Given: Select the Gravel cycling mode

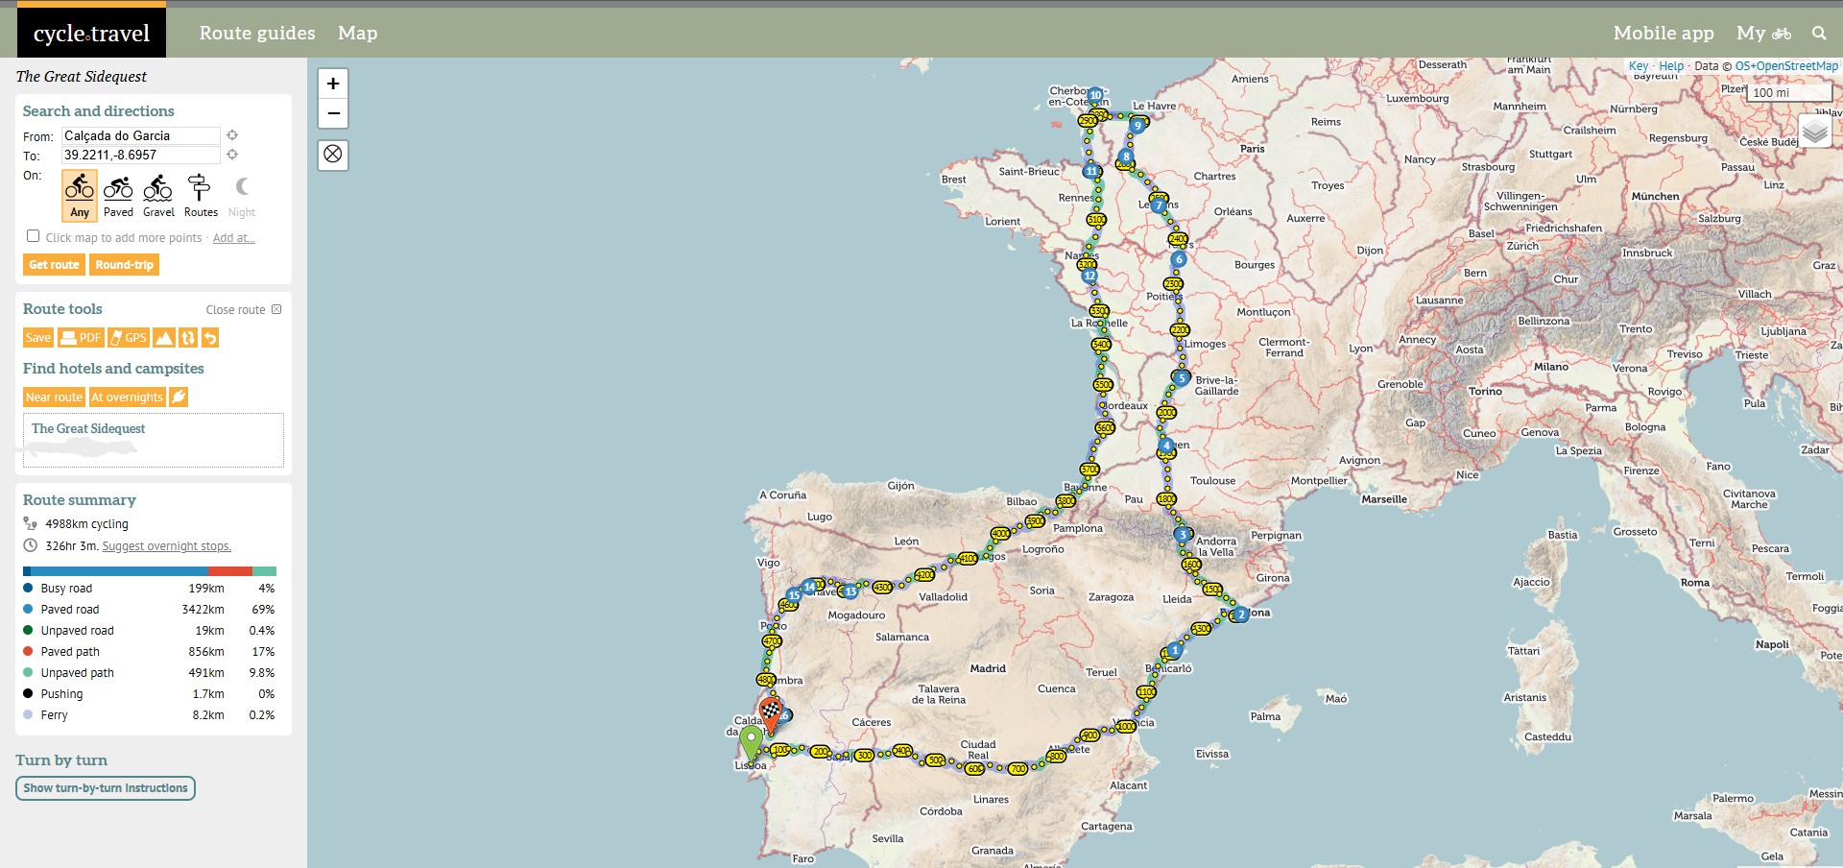Looking at the screenshot, I should 158,195.
